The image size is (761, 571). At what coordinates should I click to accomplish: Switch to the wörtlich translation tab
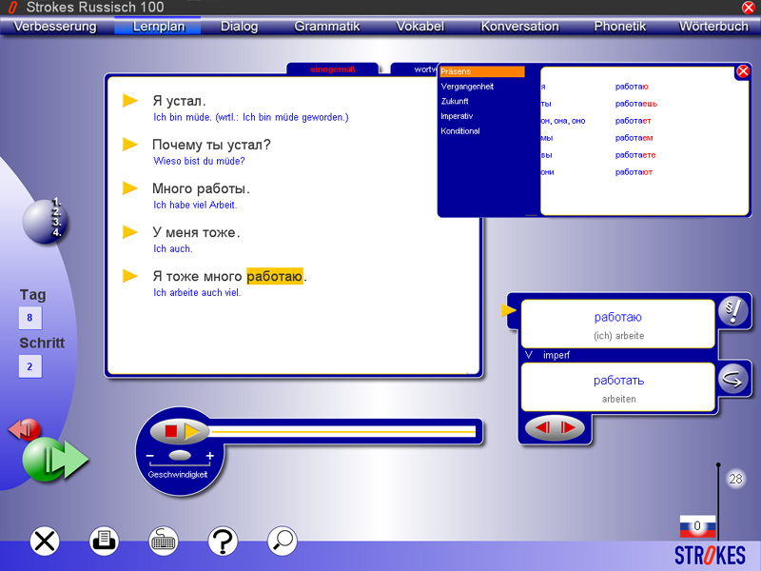(414, 69)
